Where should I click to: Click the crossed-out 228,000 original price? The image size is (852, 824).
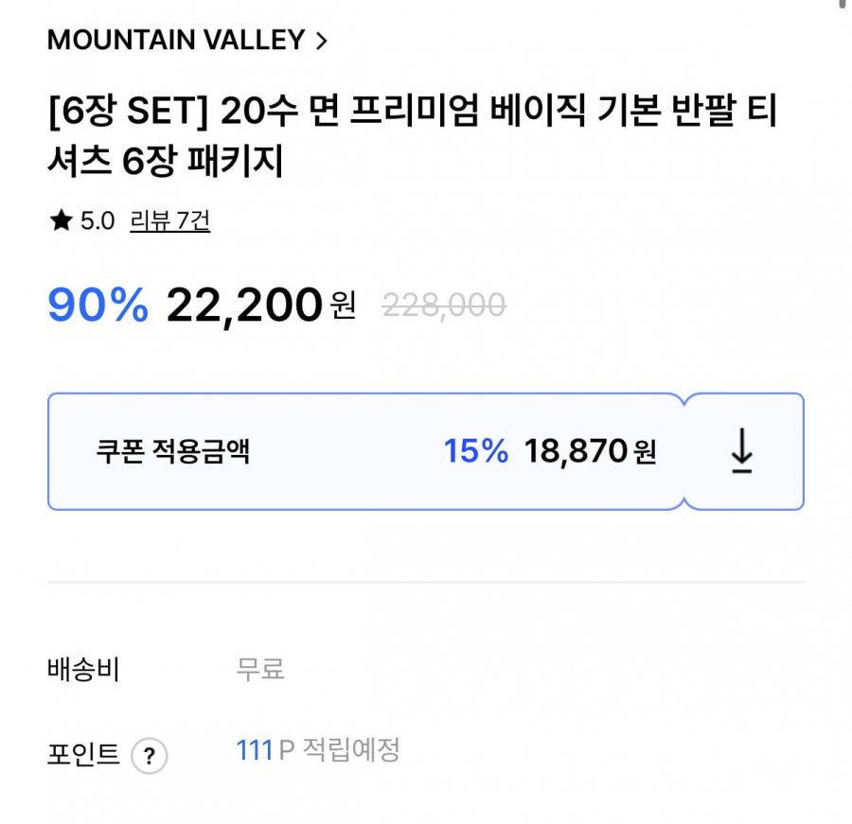tap(443, 305)
